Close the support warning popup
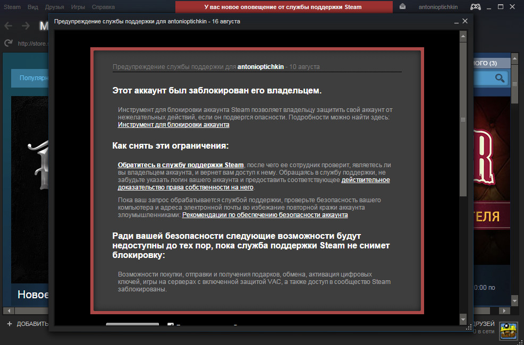The image size is (524, 345). pos(465,21)
